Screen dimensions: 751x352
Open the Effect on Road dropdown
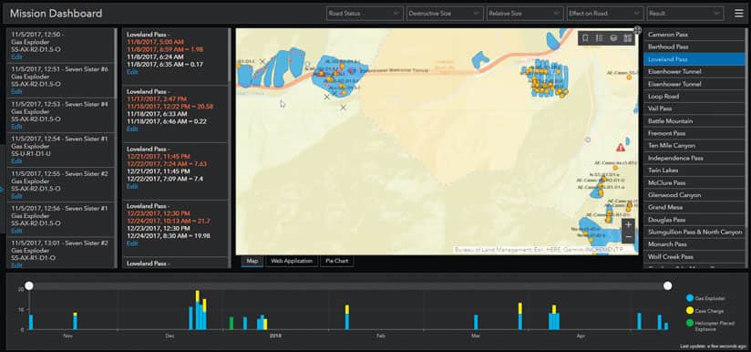click(x=604, y=14)
